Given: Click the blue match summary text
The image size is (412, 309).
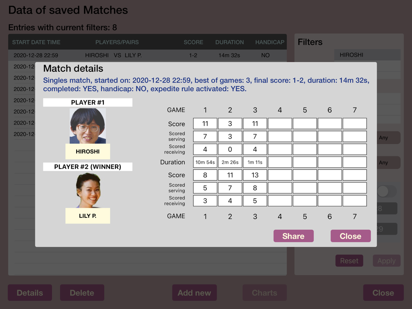Looking at the screenshot, I should 206,84.
